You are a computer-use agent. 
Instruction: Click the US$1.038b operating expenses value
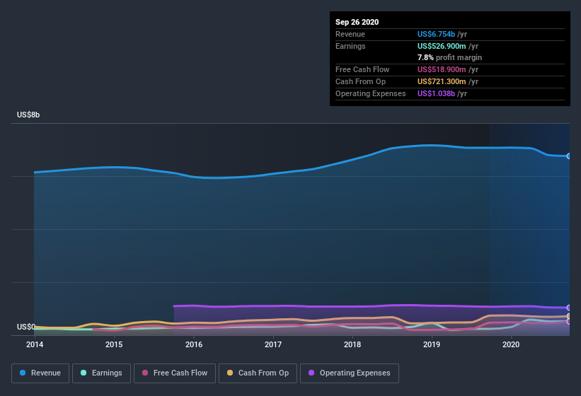coord(436,93)
